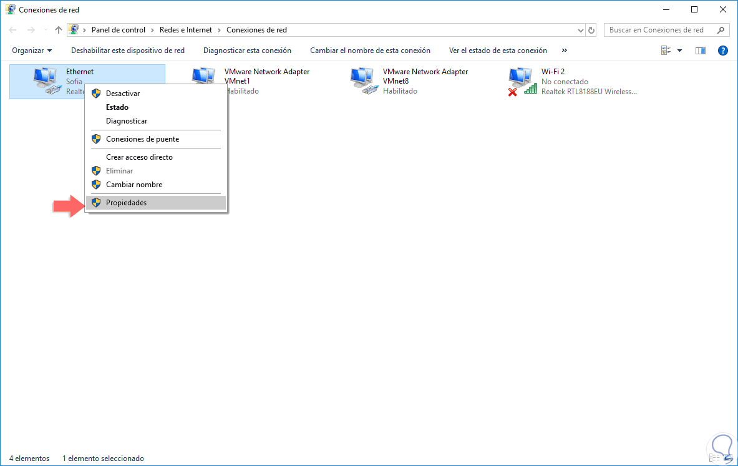The height and width of the screenshot is (466, 738).
Task: Click 1 elemento seleccionado status text
Action: point(103,458)
